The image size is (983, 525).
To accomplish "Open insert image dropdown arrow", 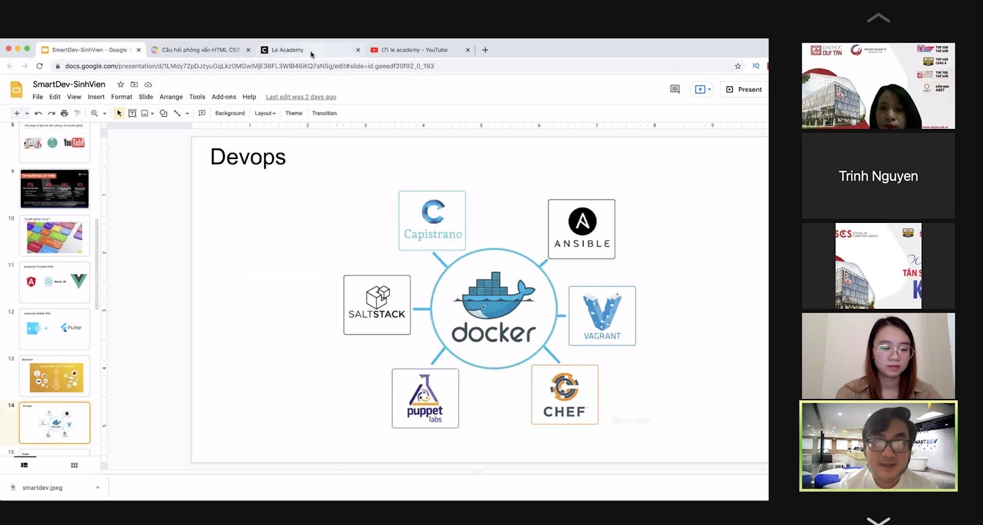I will pyautogui.click(x=152, y=114).
